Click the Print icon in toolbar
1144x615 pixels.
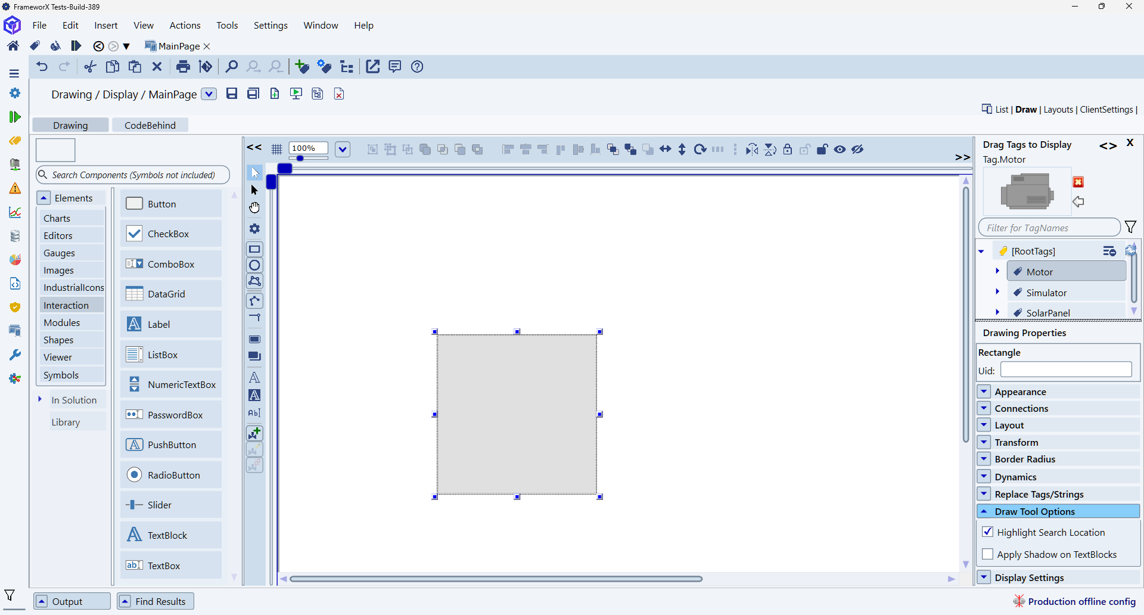tap(183, 67)
